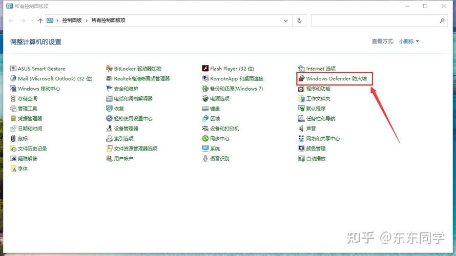
Task: Click the 工作文件夹 icon
Action: [301, 98]
